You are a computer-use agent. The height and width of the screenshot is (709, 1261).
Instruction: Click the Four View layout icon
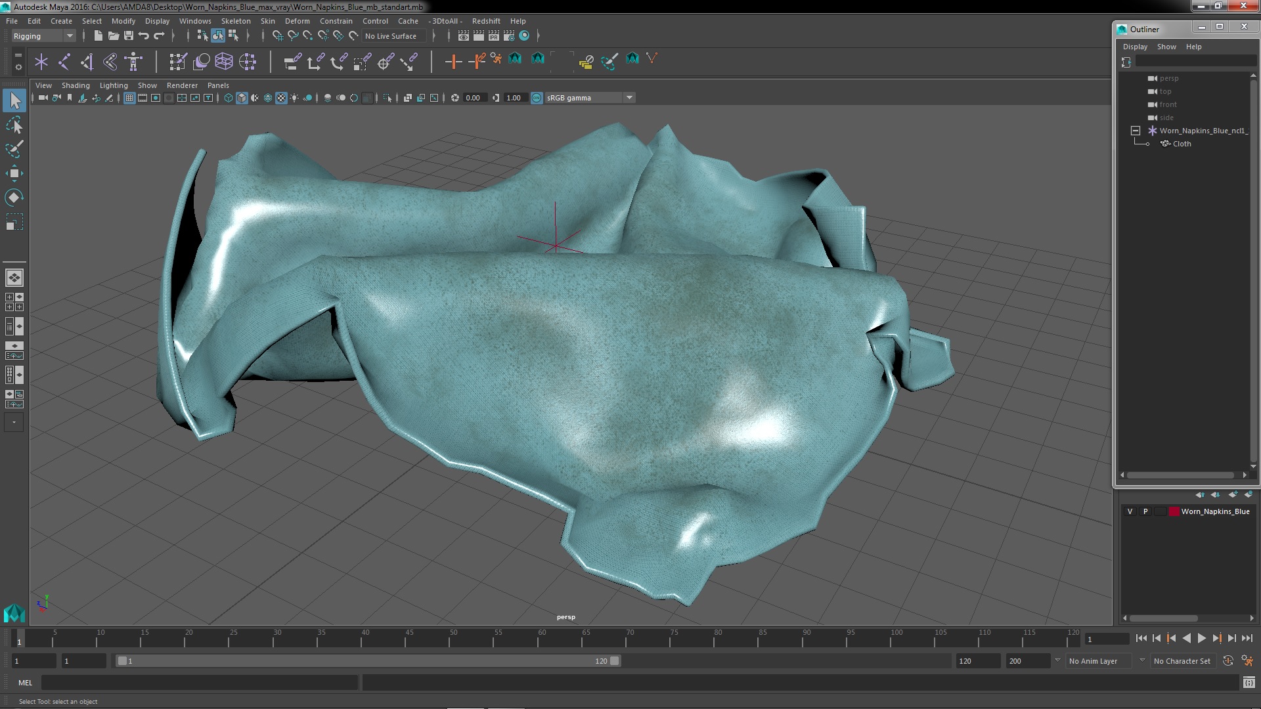tap(14, 302)
